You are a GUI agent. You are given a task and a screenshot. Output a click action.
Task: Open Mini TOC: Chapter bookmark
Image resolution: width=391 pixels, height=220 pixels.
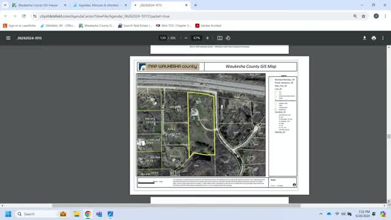tap(174, 26)
